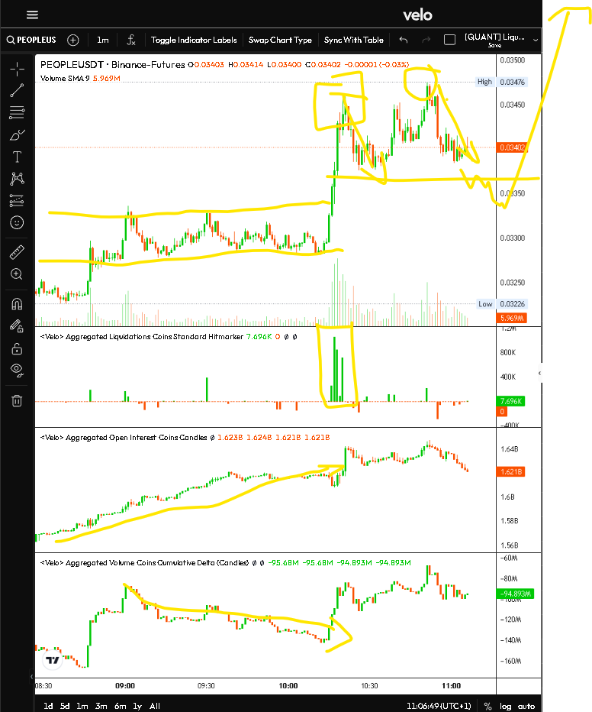This screenshot has height=712, width=592.
Task: Remove drawings with trash icon
Action: [18, 400]
